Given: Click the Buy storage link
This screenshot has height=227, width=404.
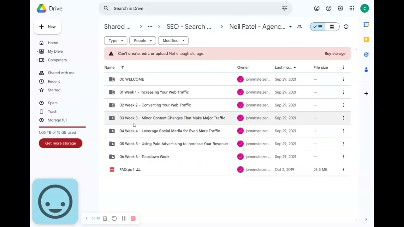Looking at the screenshot, I should click(x=335, y=54).
